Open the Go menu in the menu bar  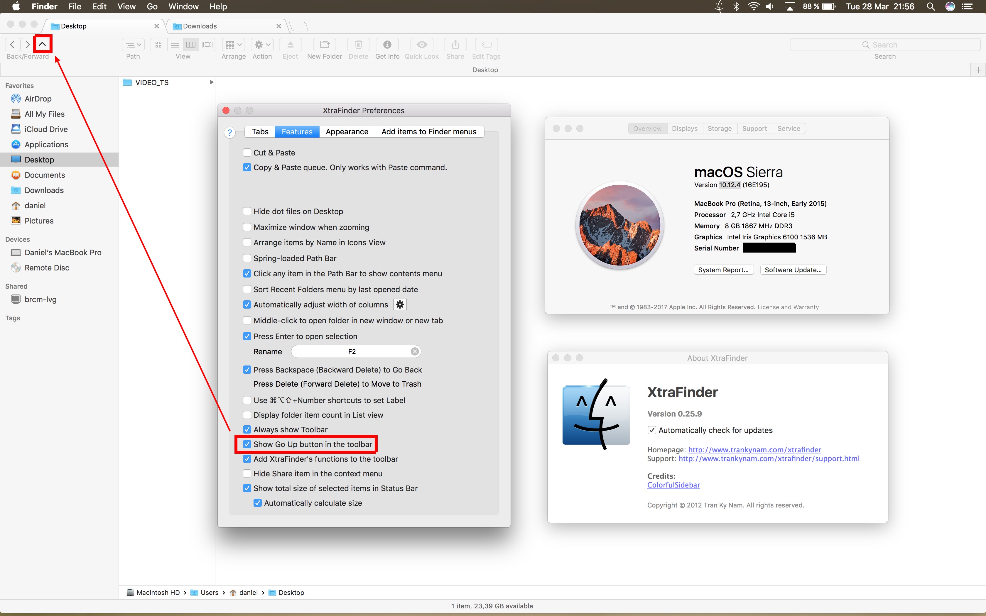point(152,6)
